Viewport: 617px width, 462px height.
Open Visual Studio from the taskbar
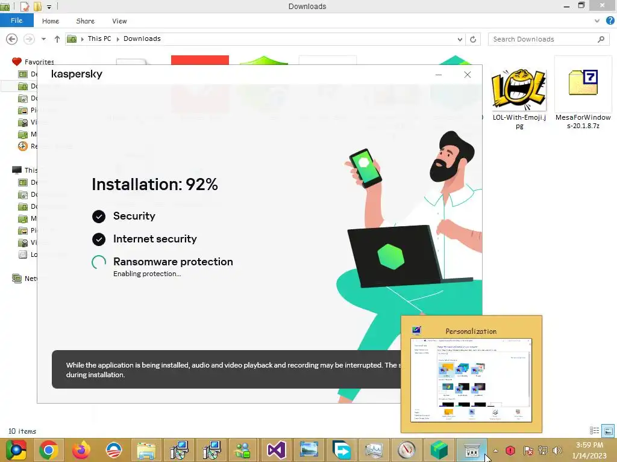coord(276,450)
